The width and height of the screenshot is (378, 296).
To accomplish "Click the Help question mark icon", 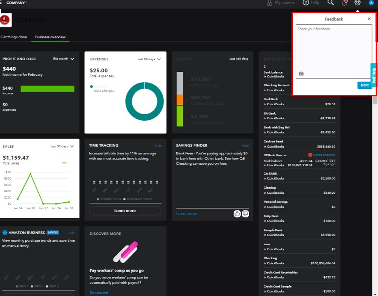I will pyautogui.click(x=306, y=3).
